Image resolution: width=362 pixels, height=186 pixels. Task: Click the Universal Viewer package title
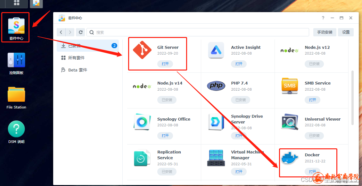tap(323, 119)
